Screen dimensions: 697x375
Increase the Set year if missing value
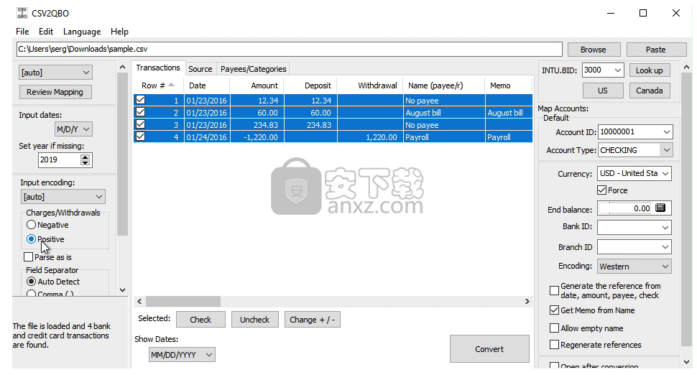point(85,157)
